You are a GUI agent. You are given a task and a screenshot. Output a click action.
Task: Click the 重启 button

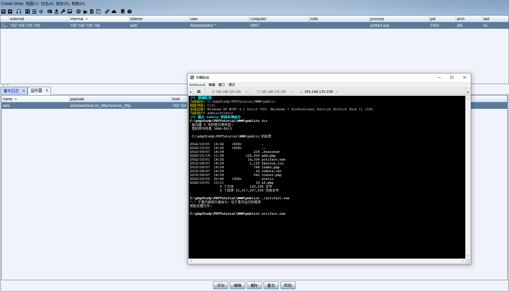271,285
